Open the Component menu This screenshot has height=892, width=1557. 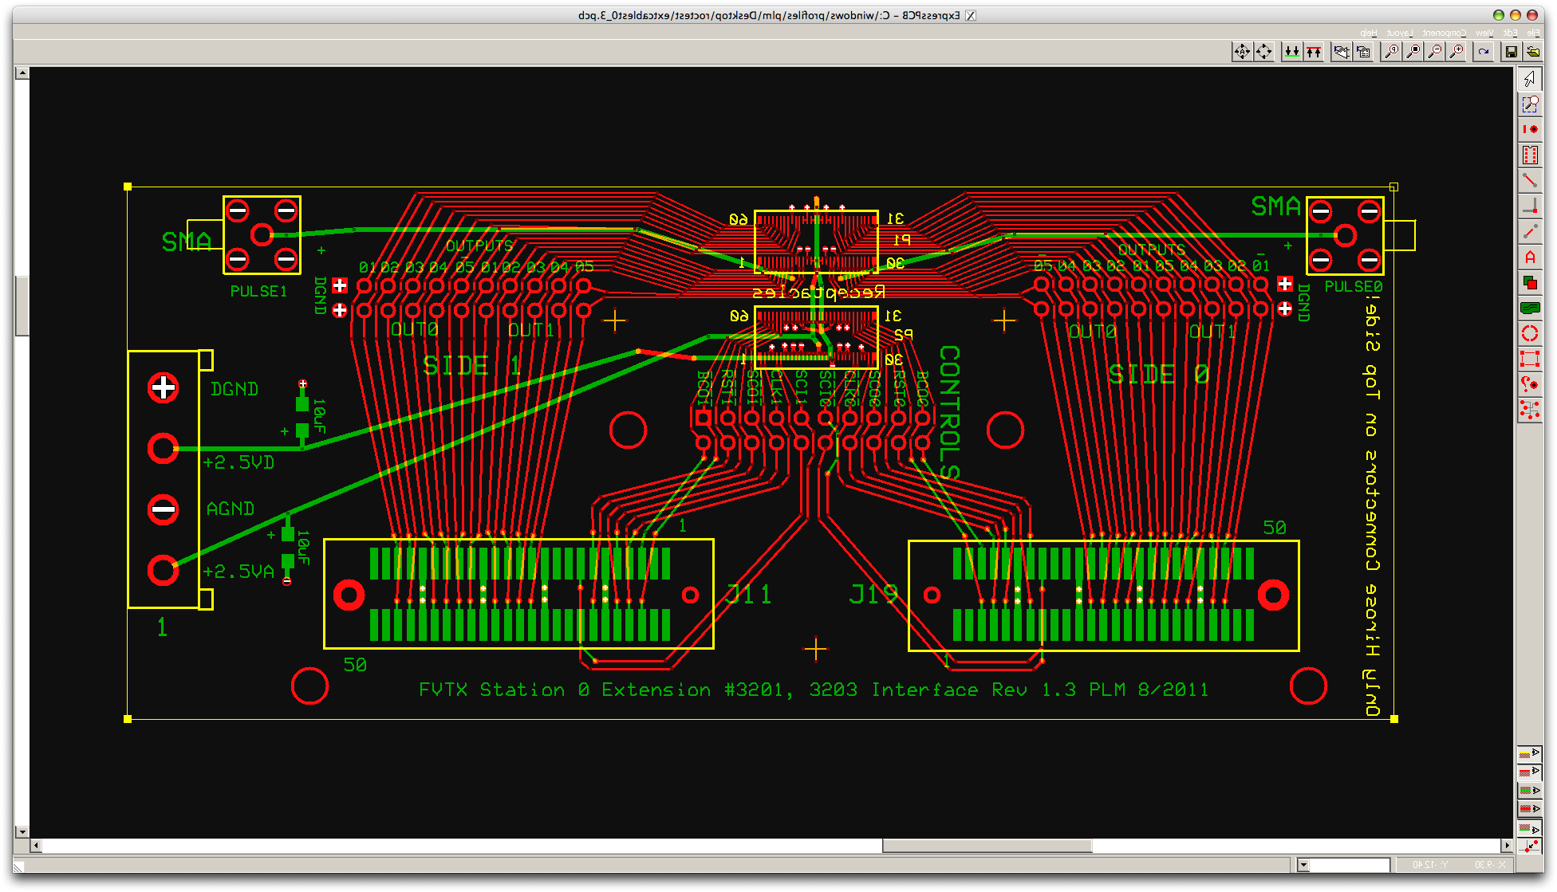[x=1445, y=33]
